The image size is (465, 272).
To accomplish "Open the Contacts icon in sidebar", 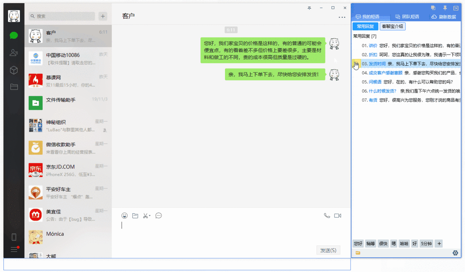I will pos(14,53).
